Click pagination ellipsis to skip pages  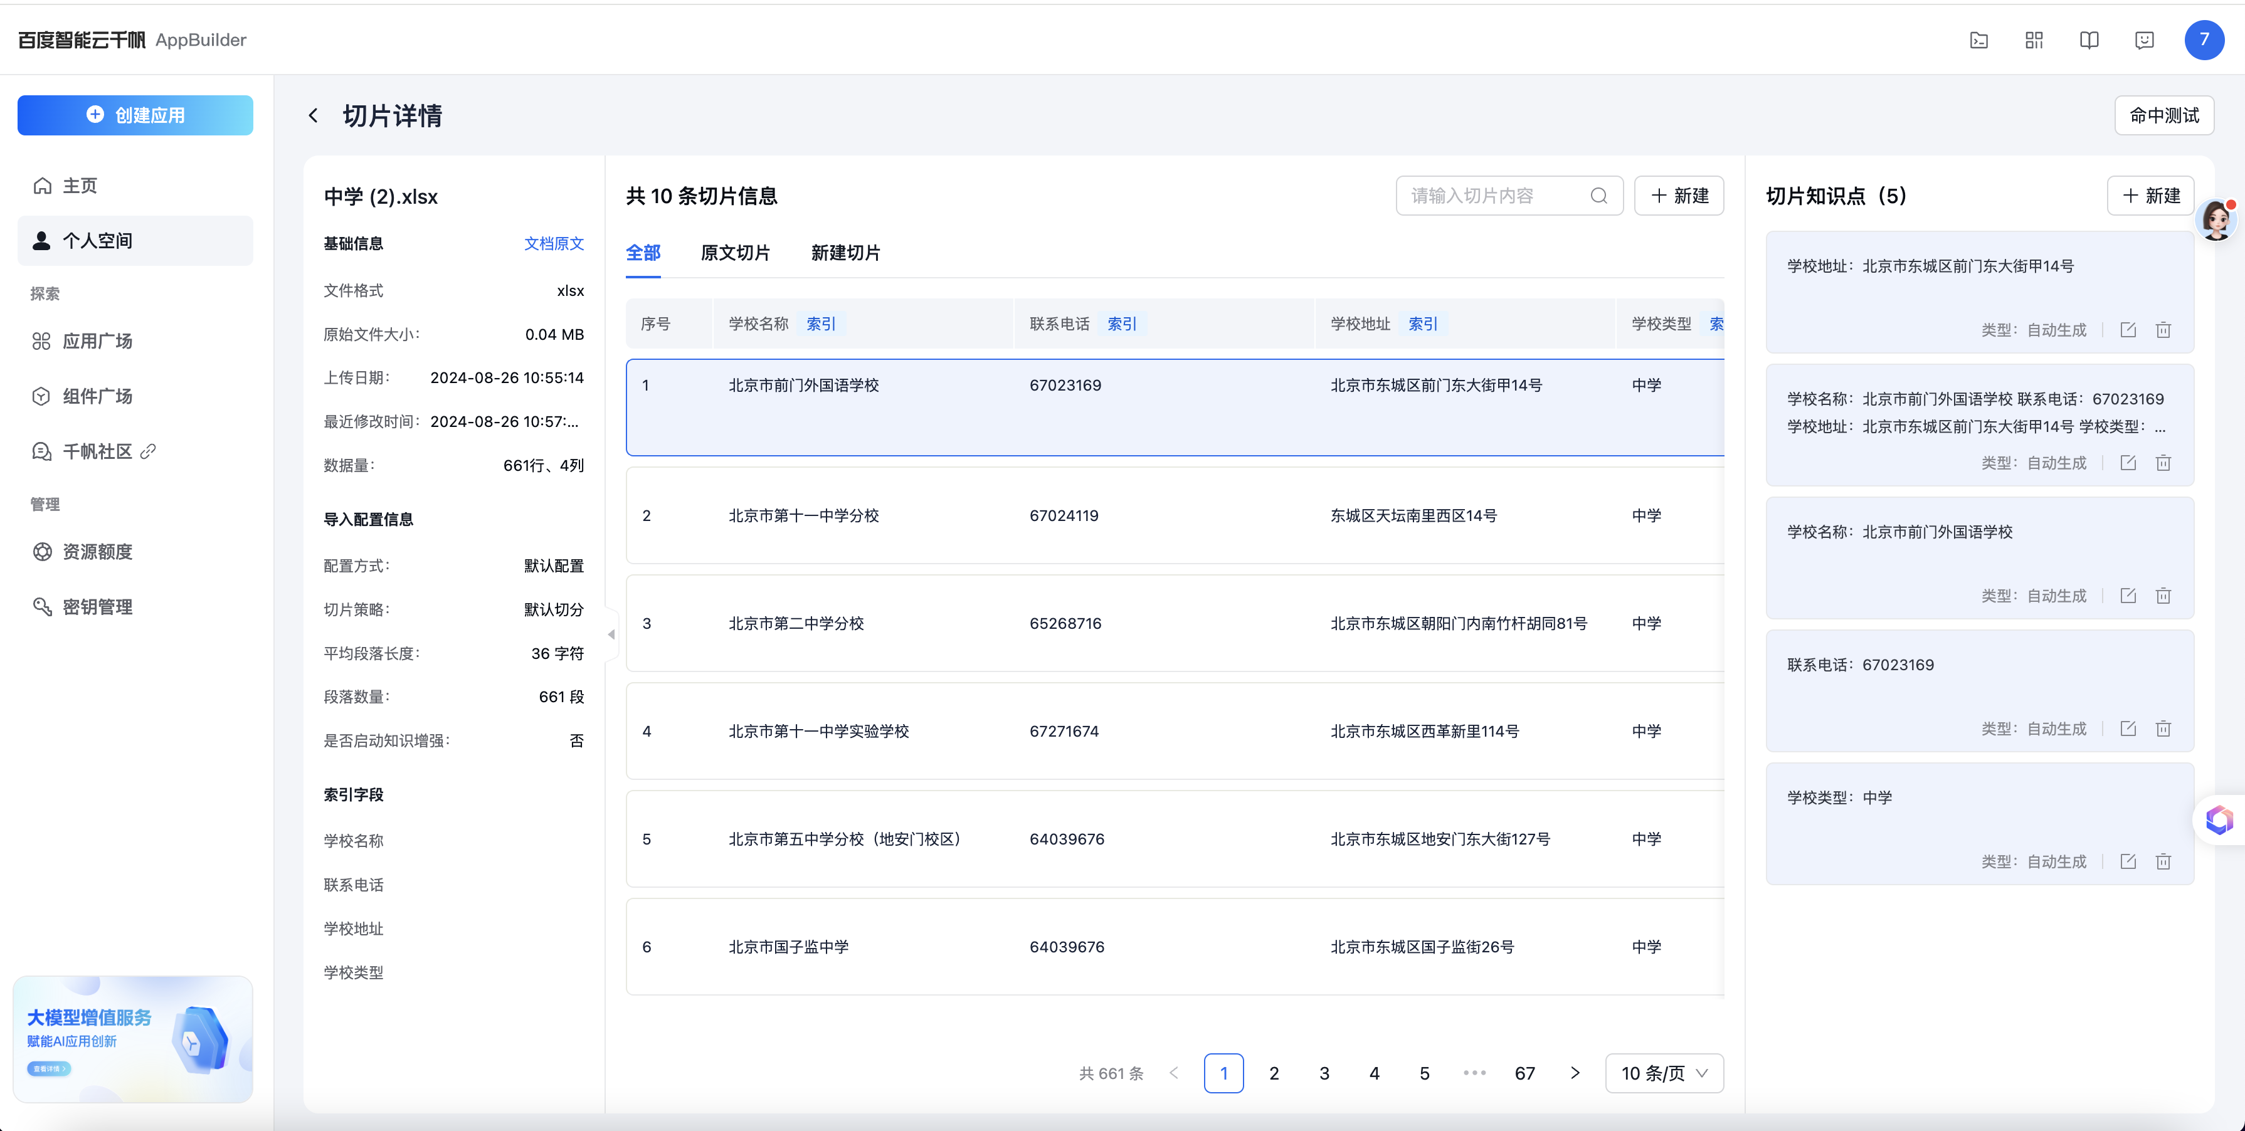pos(1474,1073)
